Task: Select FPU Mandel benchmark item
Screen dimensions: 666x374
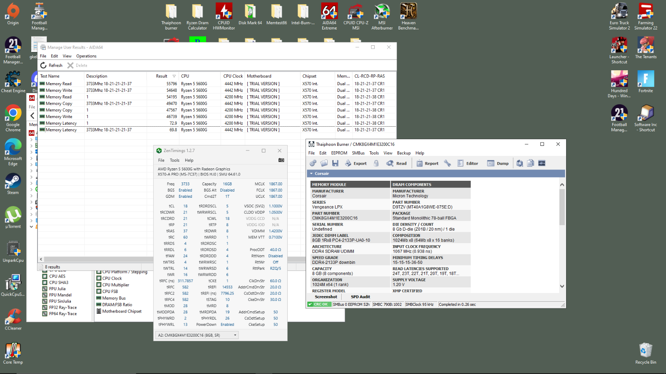Action: [x=57, y=295]
